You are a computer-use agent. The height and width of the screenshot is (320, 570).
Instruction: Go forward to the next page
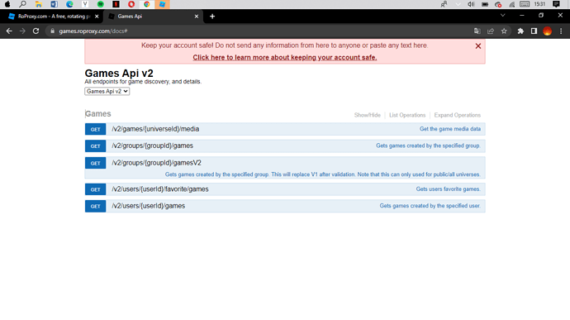(22, 31)
